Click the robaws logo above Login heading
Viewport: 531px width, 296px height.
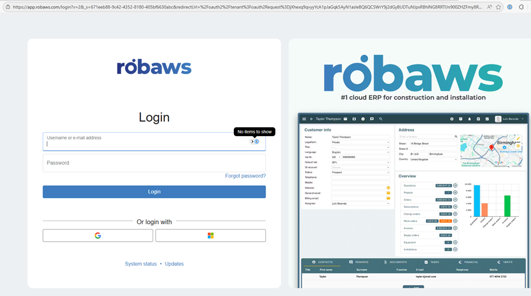154,67
